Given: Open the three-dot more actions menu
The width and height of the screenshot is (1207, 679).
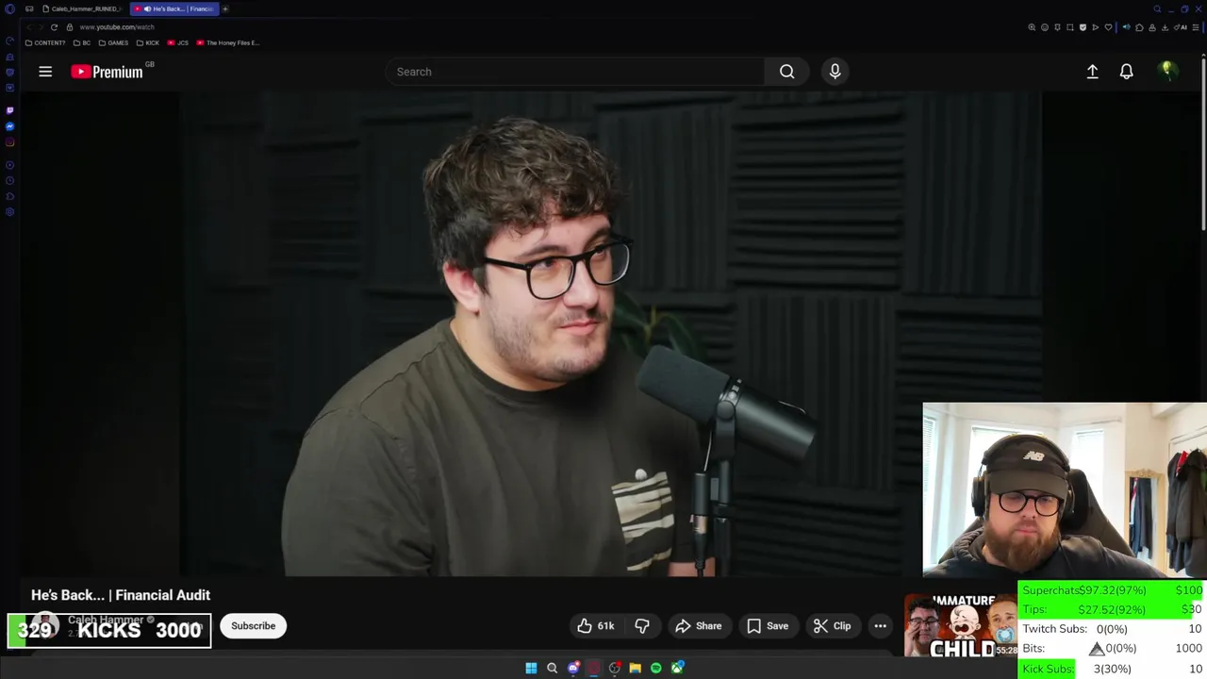Looking at the screenshot, I should coord(880,626).
